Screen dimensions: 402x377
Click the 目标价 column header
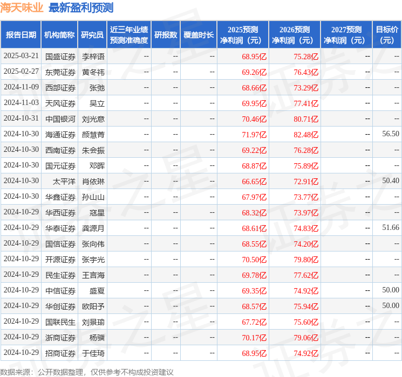(x=387, y=34)
